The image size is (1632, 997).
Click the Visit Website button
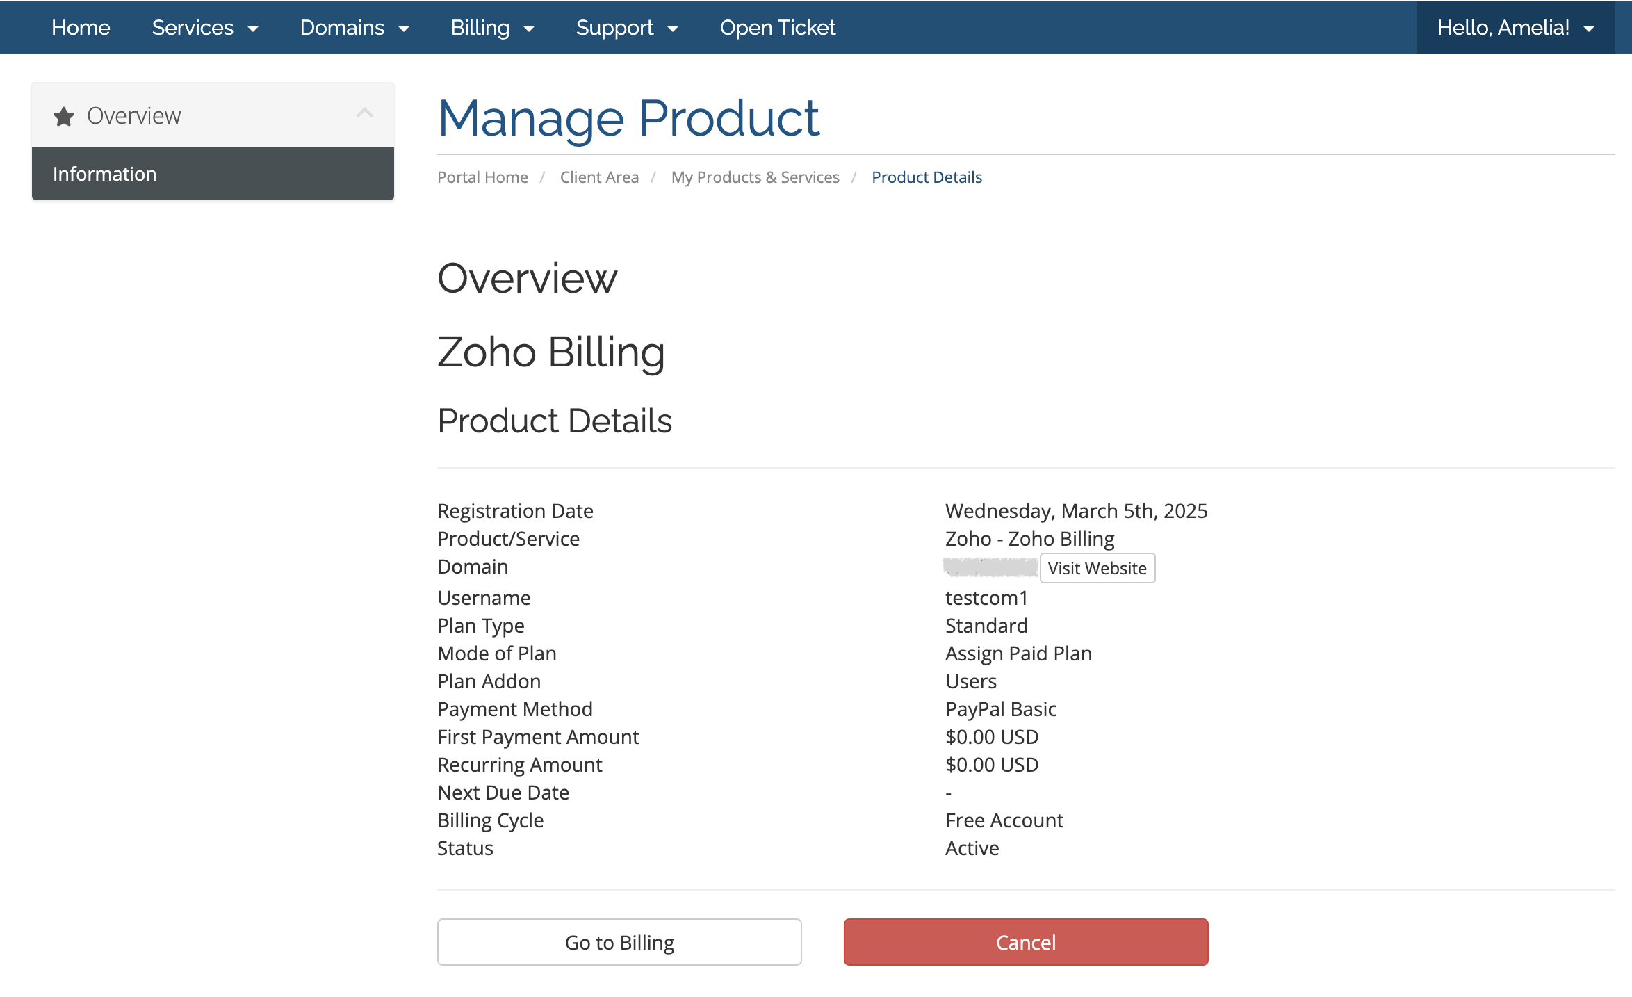[x=1097, y=568]
